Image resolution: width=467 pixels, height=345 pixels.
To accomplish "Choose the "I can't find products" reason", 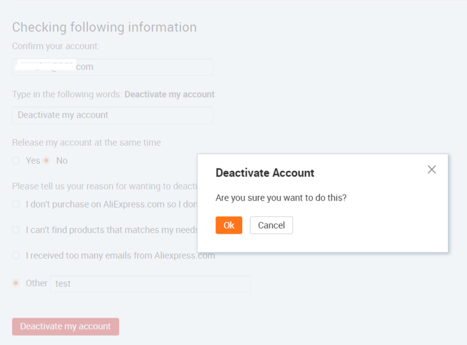I will point(16,230).
